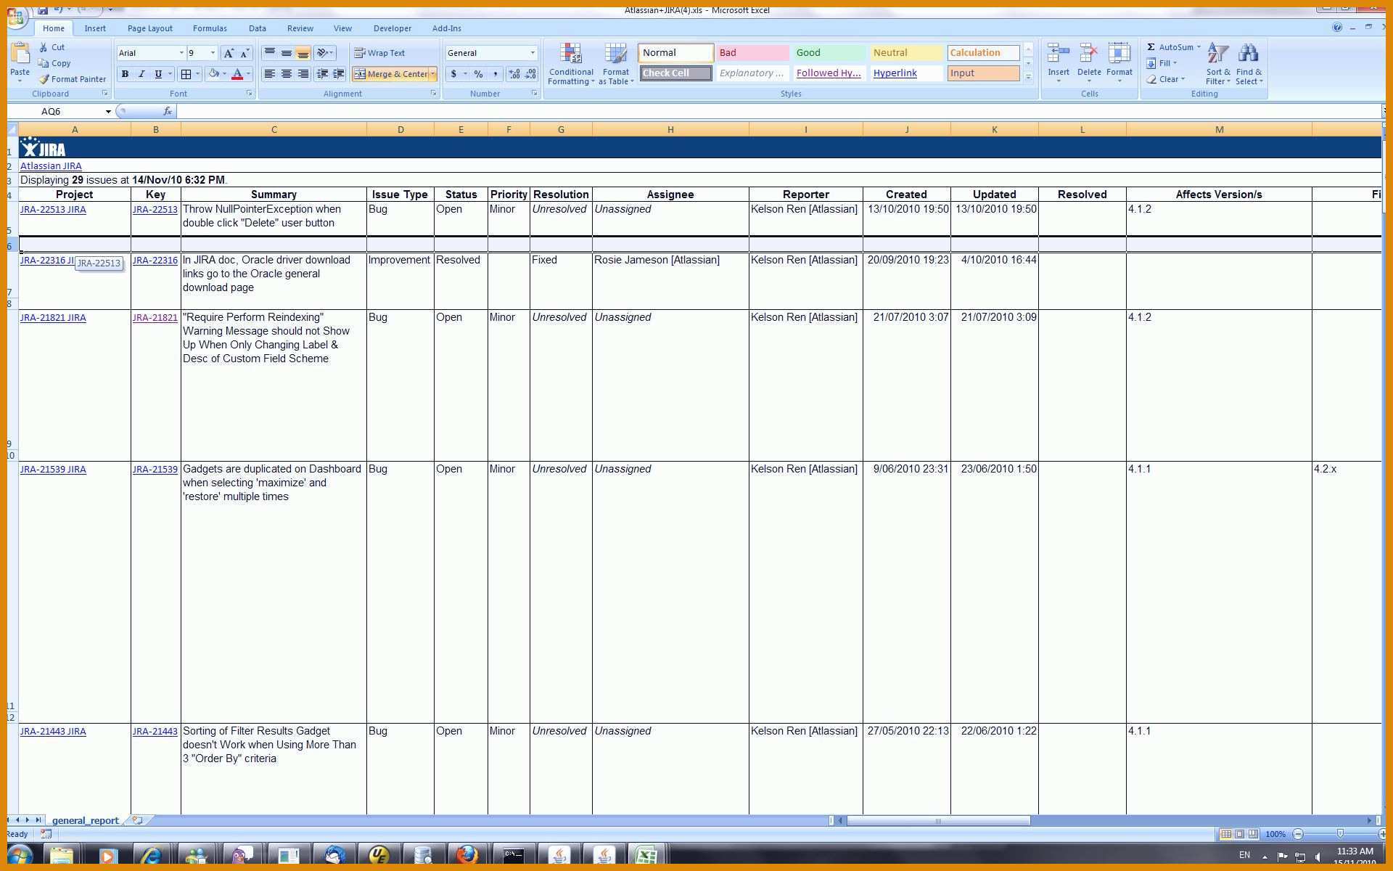Image resolution: width=1393 pixels, height=871 pixels.
Task: Toggle bottom vertical alignment
Action: pos(303,53)
